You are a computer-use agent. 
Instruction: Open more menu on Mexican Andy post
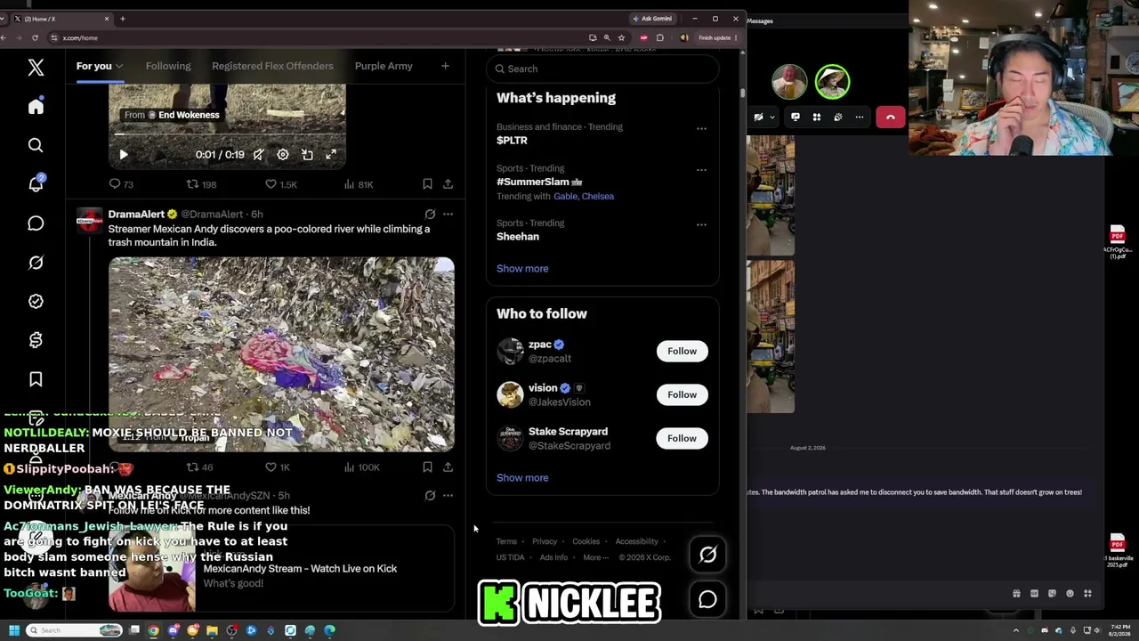pos(448,495)
